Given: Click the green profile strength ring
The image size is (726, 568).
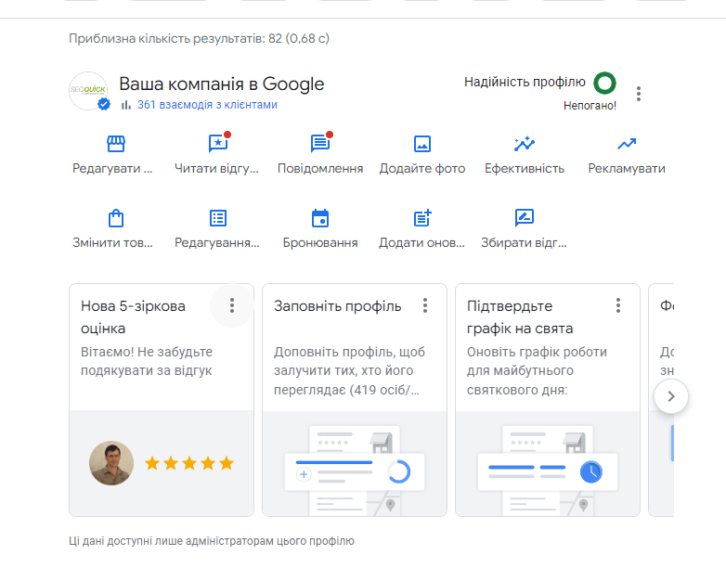Looking at the screenshot, I should click(x=604, y=83).
